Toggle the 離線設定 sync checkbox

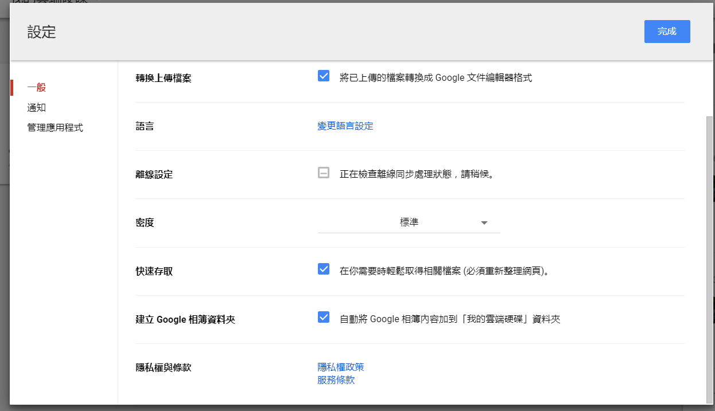tap(324, 173)
